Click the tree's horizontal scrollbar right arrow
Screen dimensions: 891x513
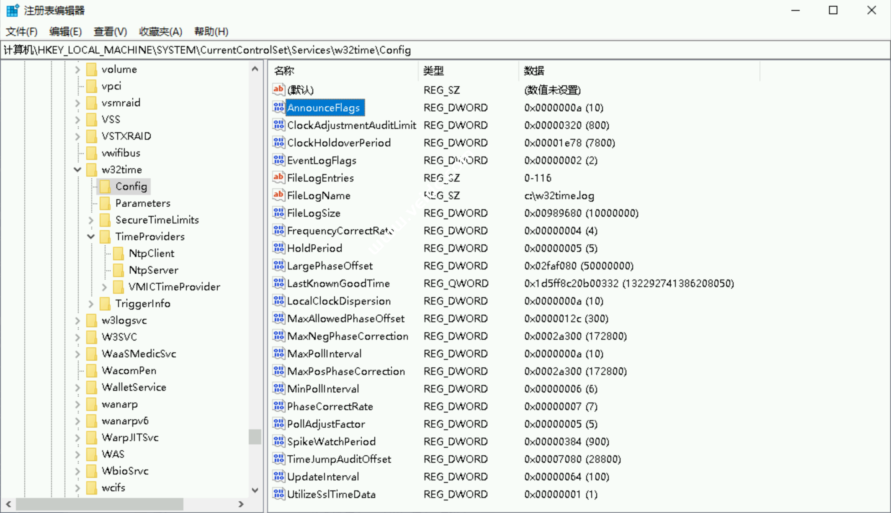[241, 504]
